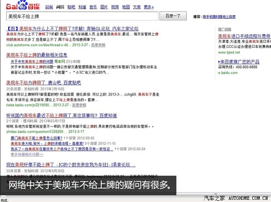Open the 地图 tab
Screen dimensions: 271x202
pyautogui.click(x=126, y=7)
